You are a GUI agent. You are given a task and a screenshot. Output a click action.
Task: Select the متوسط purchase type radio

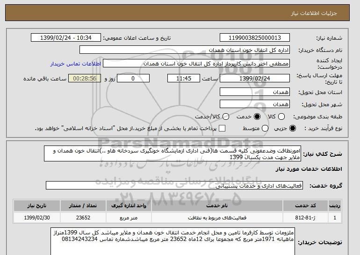click(x=265, y=128)
